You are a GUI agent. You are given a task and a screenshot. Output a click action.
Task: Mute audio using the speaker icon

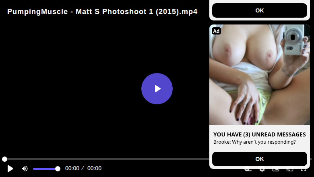[x=25, y=169]
